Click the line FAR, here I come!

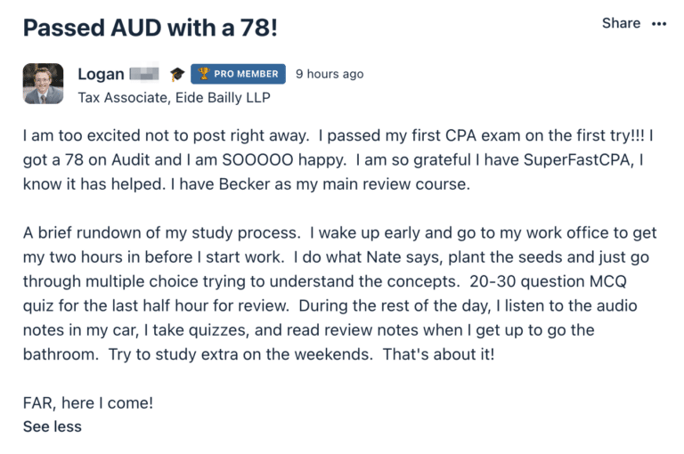[88, 403]
